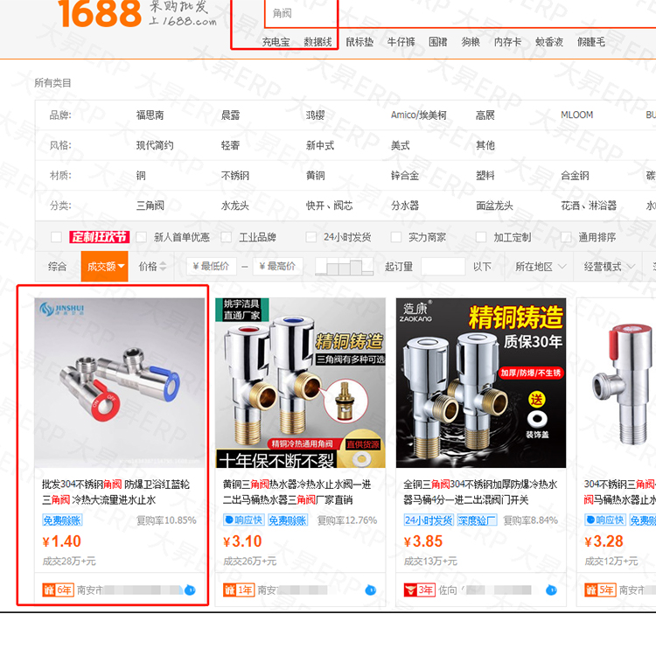Click the blue chat icon for the 1年 seller
656x656 pixels.
pyautogui.click(x=370, y=590)
